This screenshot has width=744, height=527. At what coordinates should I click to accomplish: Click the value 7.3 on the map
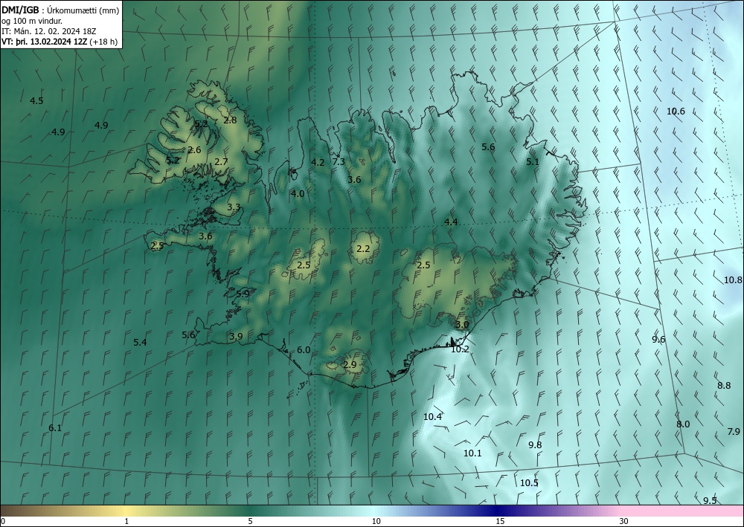pyautogui.click(x=339, y=161)
